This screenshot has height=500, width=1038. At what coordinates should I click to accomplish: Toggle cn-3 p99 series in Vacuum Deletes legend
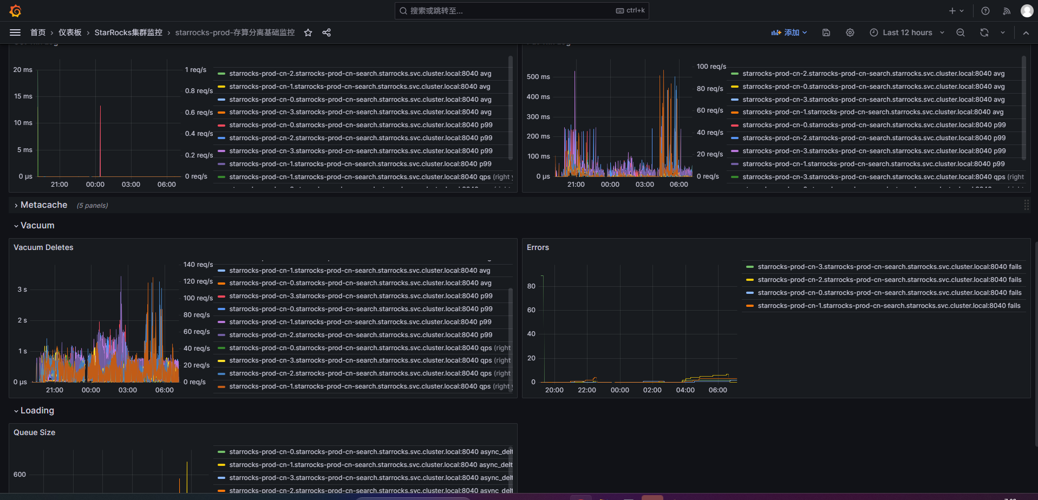coord(361,296)
